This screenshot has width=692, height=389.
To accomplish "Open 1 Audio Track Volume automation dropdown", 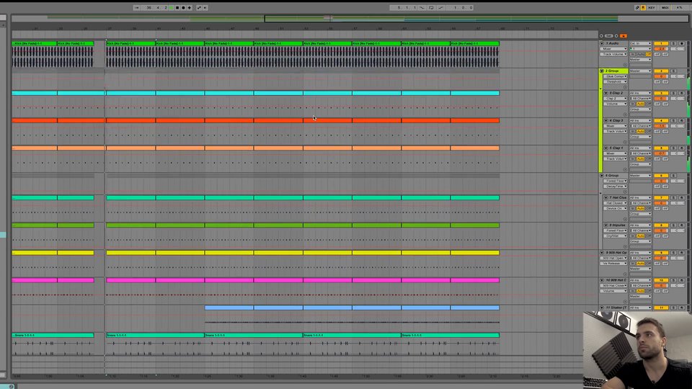I will point(613,54).
